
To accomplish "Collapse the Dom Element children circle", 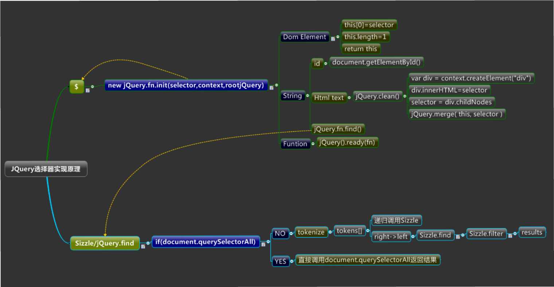I will [338, 37].
